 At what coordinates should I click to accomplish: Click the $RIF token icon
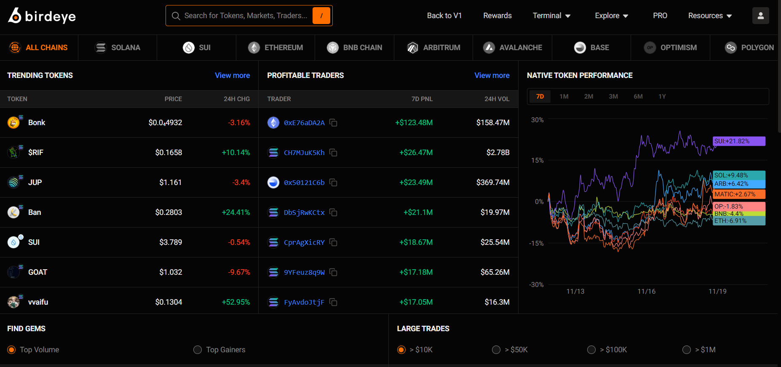(14, 153)
